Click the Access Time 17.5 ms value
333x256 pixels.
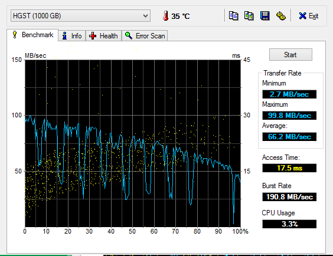click(289, 168)
